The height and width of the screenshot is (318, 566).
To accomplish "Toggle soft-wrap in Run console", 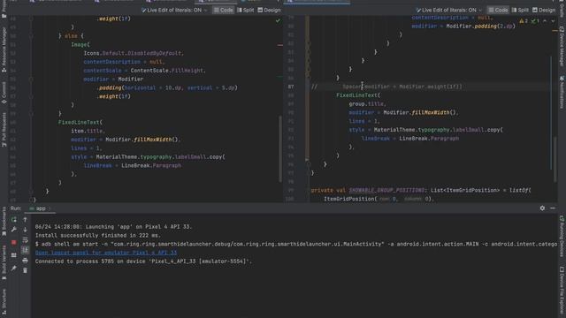I will tap(25, 239).
